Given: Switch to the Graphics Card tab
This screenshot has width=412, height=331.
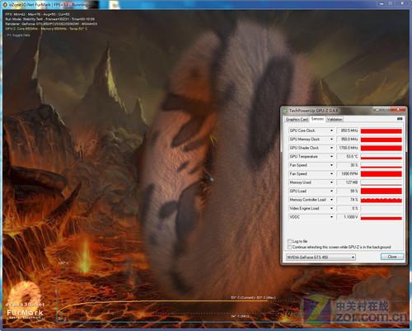Looking at the screenshot, I should pos(297,119).
